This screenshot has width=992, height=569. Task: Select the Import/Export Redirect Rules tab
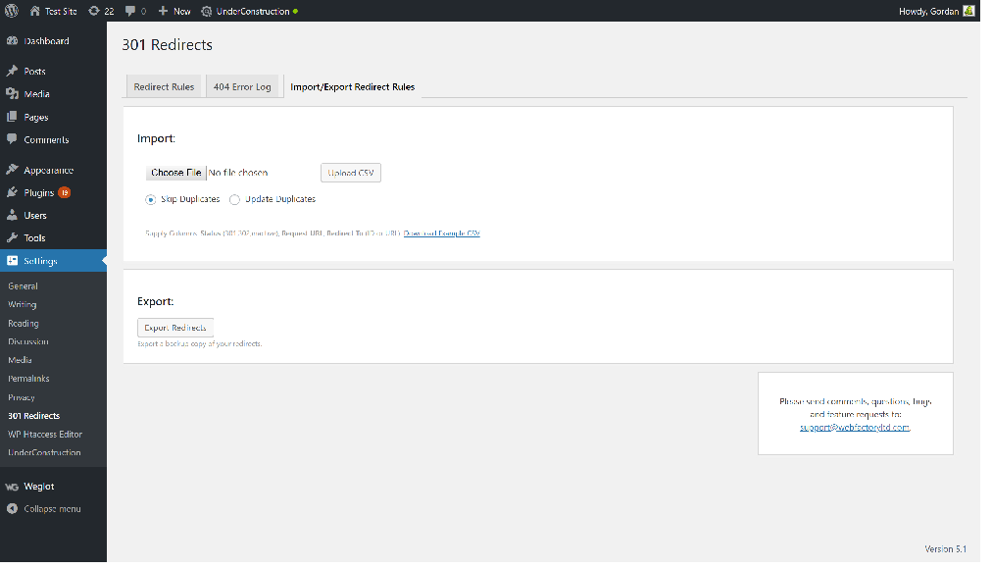pos(352,86)
